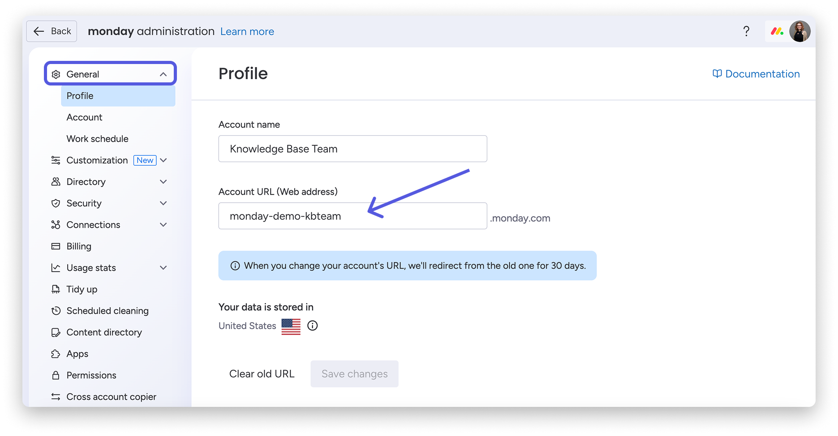
Task: Click the Back button
Action: [52, 31]
